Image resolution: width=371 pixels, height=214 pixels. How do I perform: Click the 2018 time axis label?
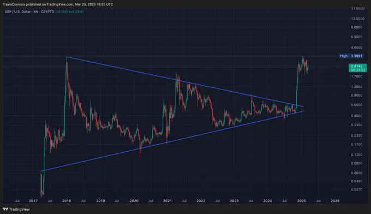pyautogui.click(x=67, y=201)
